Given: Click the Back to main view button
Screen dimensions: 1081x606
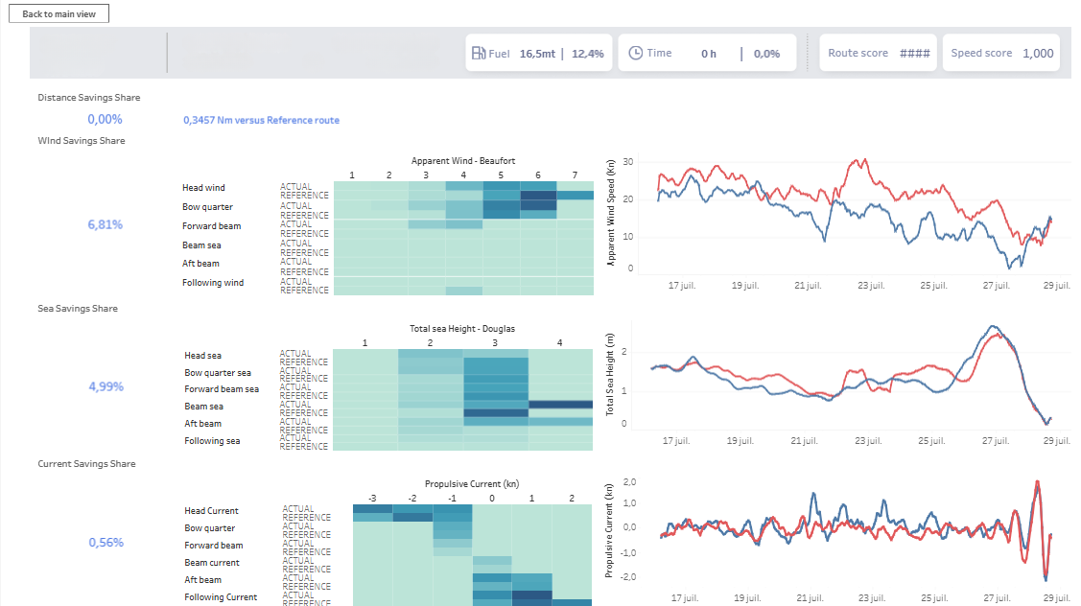Looking at the screenshot, I should 59,13.
